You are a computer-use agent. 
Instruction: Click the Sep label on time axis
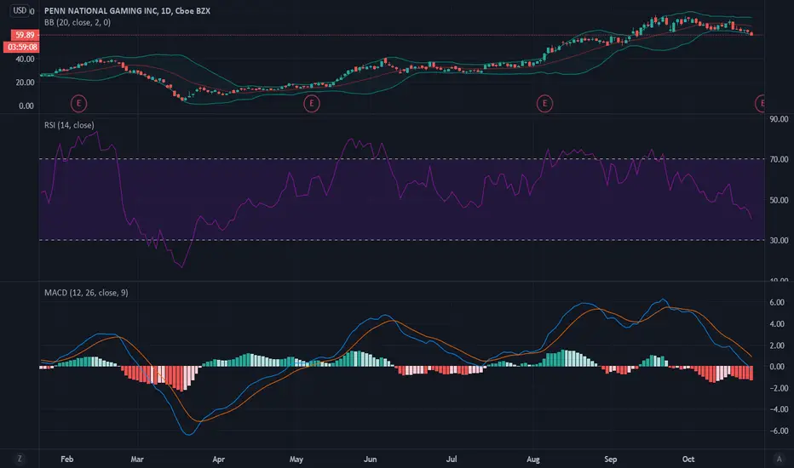610,459
